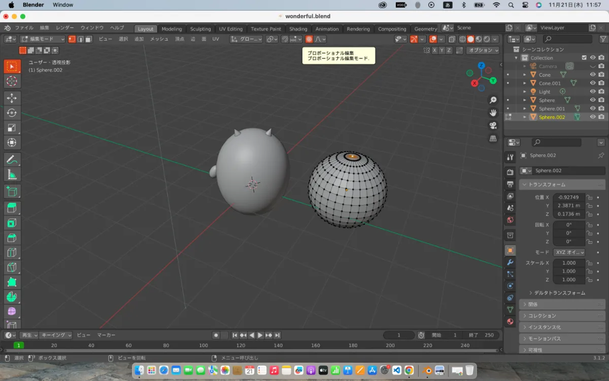This screenshot has height=381, width=609.
Task: Select the Annotate pencil tool
Action: coord(12,160)
